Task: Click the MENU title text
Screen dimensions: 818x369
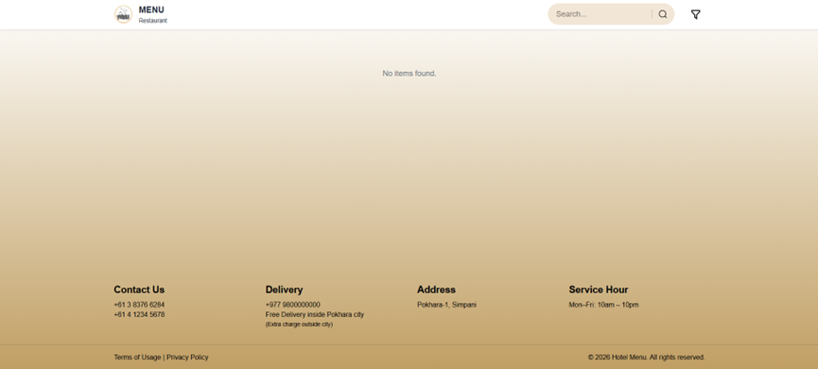Action: pyautogui.click(x=151, y=9)
